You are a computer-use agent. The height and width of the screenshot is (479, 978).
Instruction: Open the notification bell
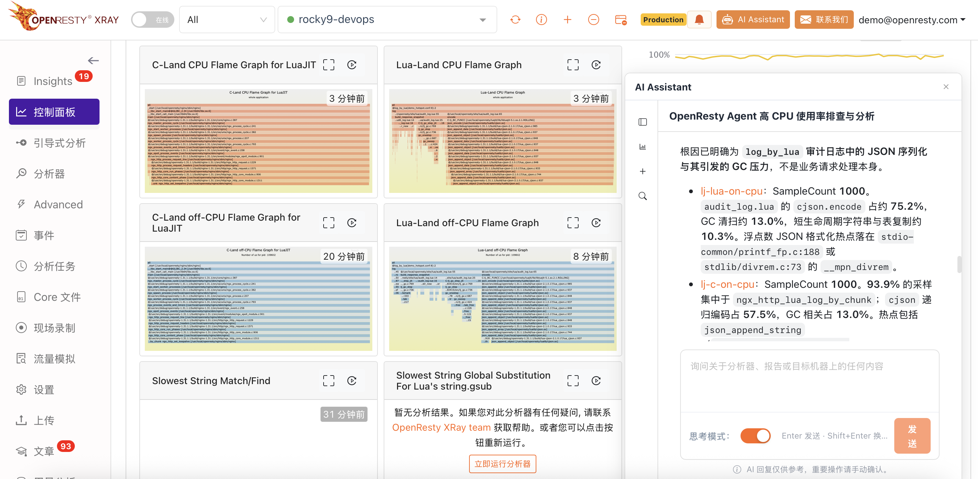click(x=699, y=20)
